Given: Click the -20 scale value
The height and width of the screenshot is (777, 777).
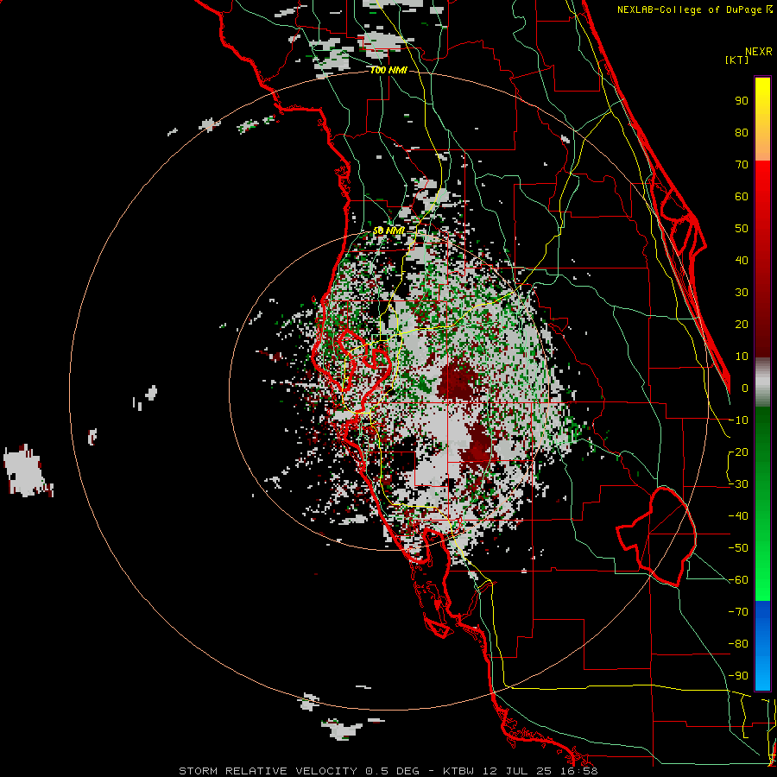Looking at the screenshot, I should point(738,452).
